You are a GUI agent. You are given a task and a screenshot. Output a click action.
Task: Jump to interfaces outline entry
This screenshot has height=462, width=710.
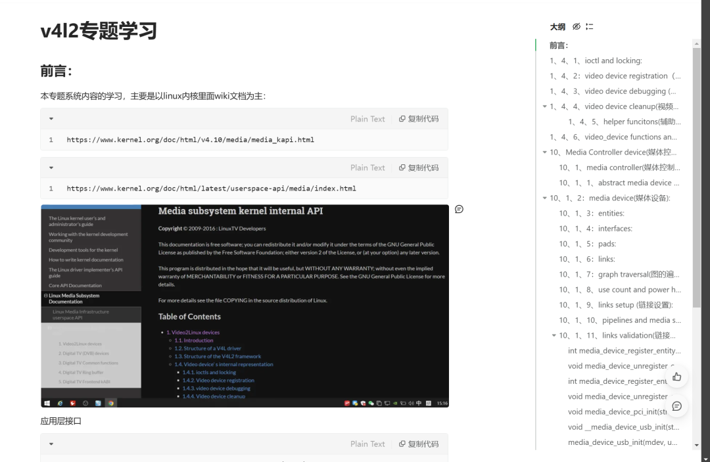[x=596, y=229]
